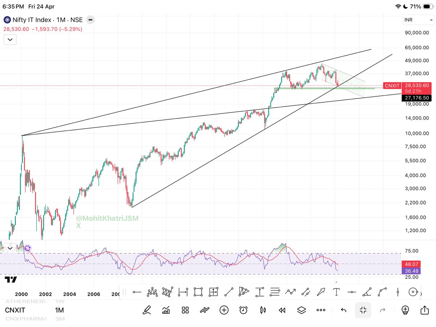Expand the RSI indicator pane legend
The height and width of the screenshot is (327, 436).
10,249
